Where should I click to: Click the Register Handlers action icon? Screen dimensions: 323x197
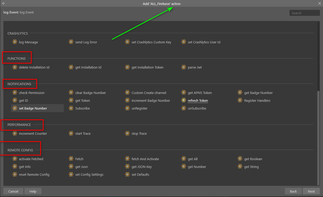(240, 100)
